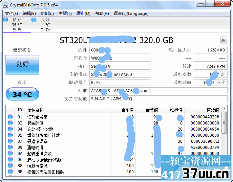The image size is (233, 182).
Task: Click status orb for 读取错误率 row
Action: click(10, 117)
